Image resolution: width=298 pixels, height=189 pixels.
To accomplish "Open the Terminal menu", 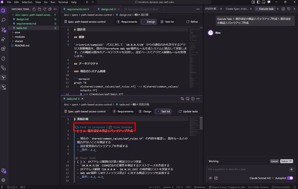I will (x=63, y=2).
